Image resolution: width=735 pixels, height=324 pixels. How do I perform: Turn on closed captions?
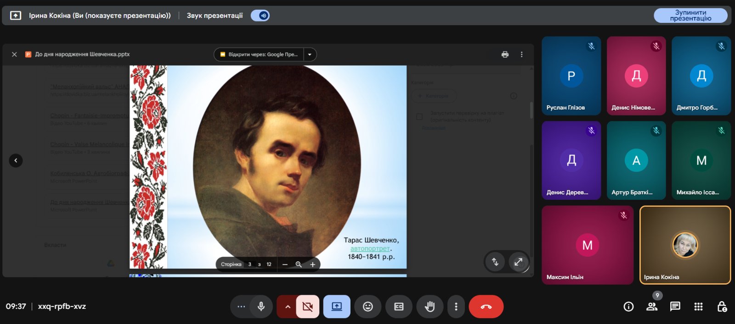[x=399, y=307]
